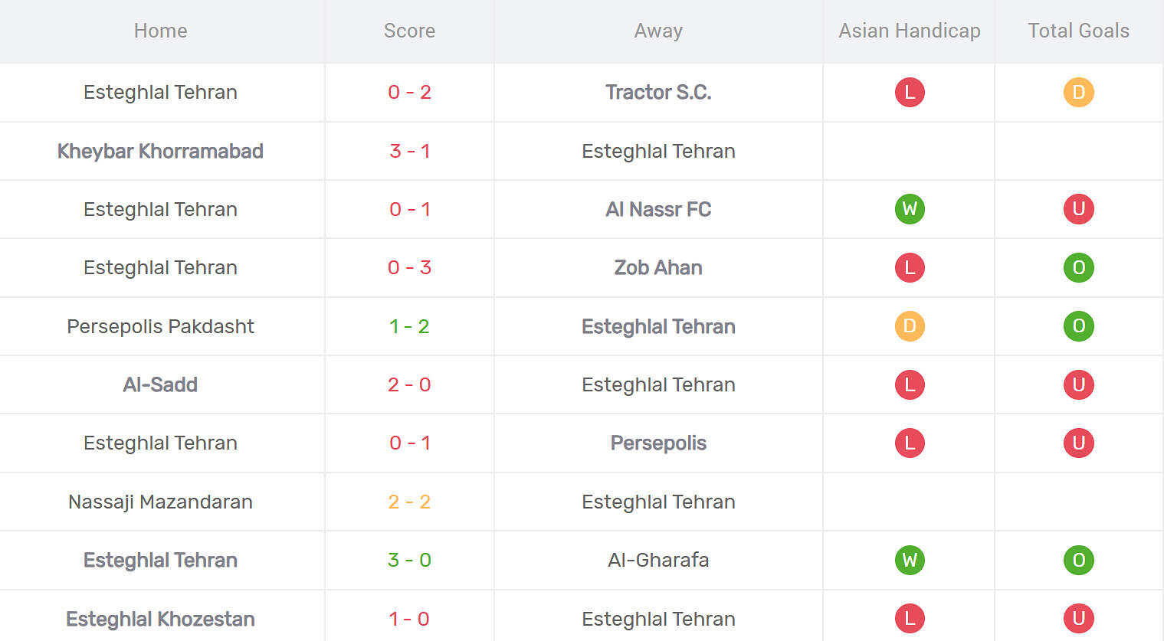Viewport: 1164px width, 641px height.
Task: Click the Total Goals column header
Action: [1078, 31]
